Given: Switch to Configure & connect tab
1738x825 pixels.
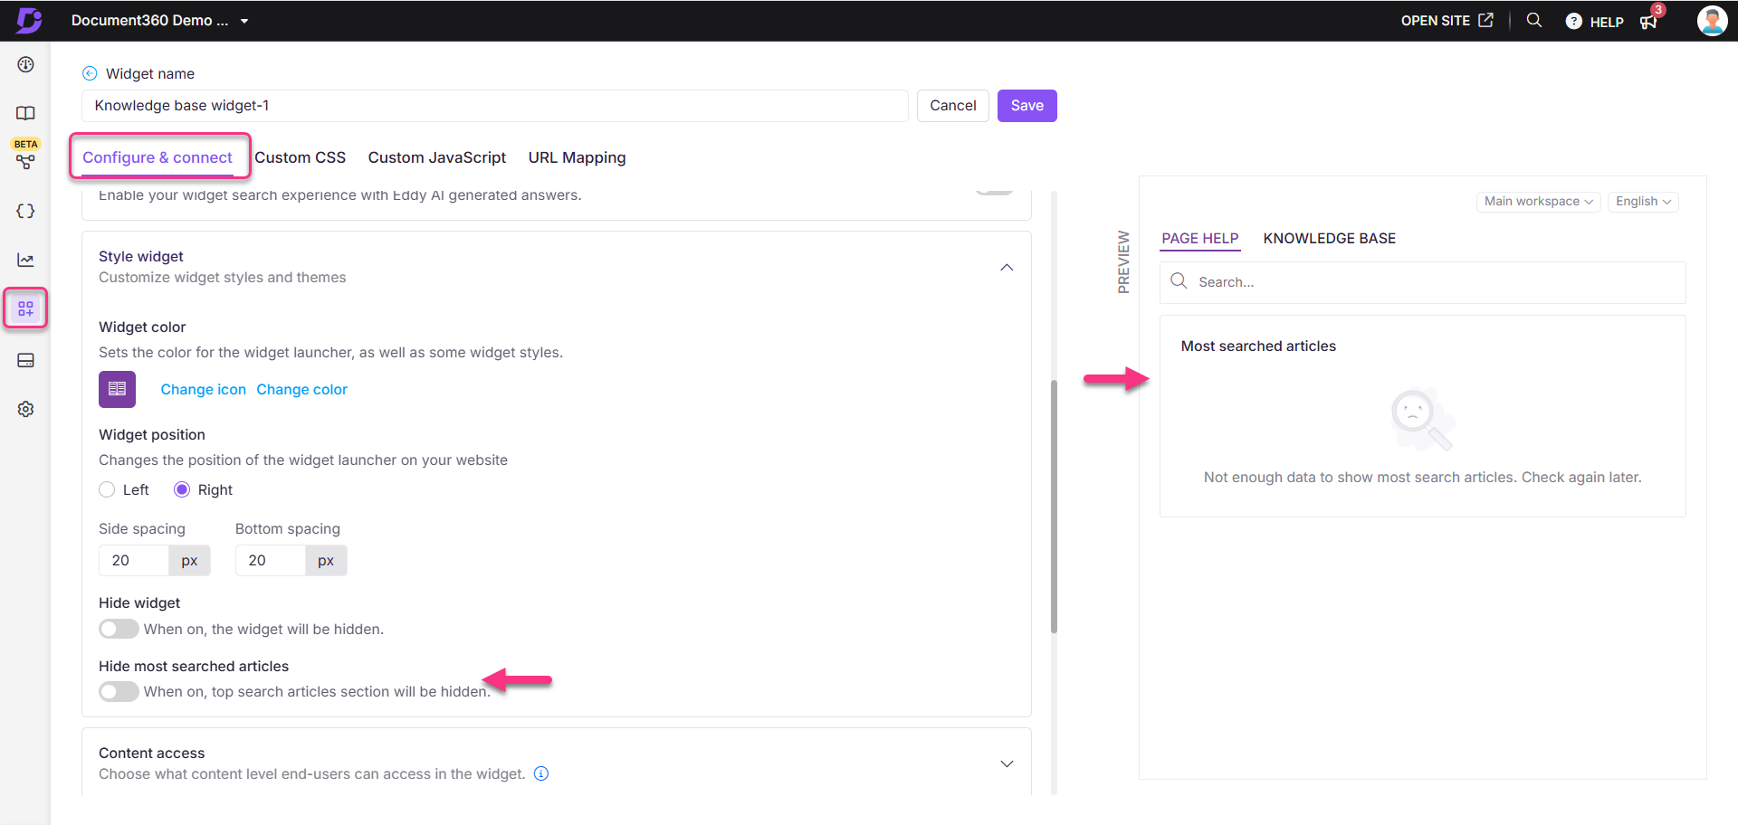Looking at the screenshot, I should (x=158, y=157).
